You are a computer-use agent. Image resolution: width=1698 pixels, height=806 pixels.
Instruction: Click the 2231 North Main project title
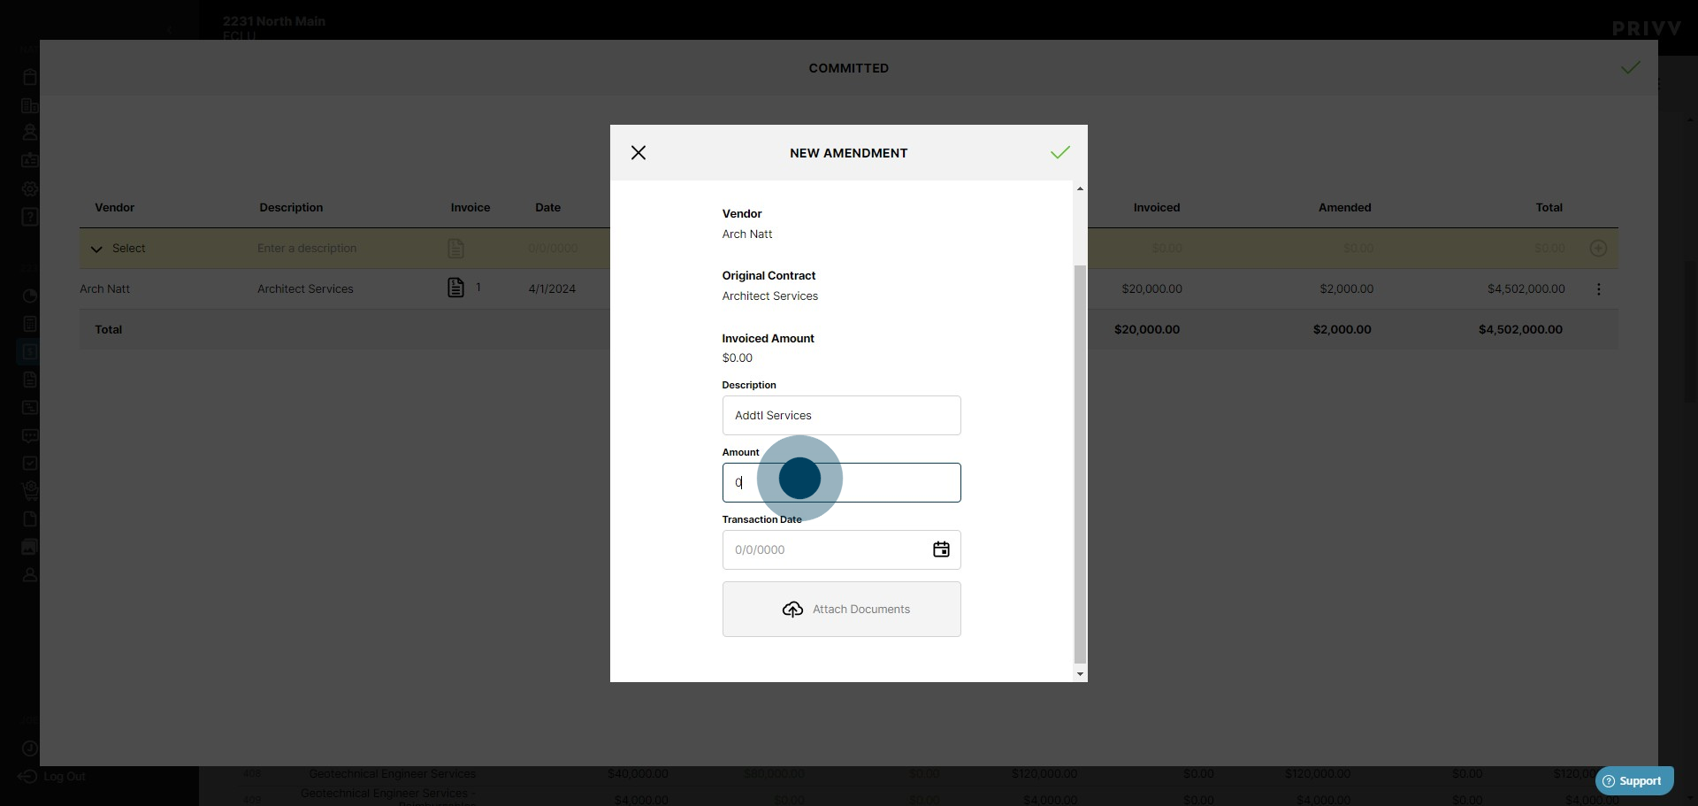(x=274, y=21)
